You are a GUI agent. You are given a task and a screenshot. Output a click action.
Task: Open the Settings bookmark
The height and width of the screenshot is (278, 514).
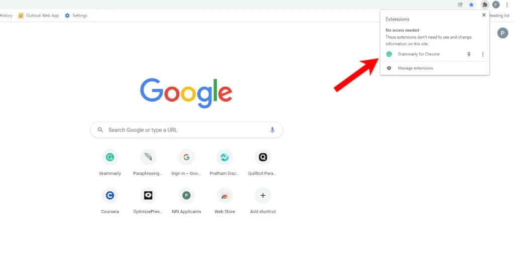point(76,16)
